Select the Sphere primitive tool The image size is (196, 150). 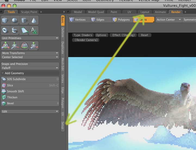click(x=15, y=20)
